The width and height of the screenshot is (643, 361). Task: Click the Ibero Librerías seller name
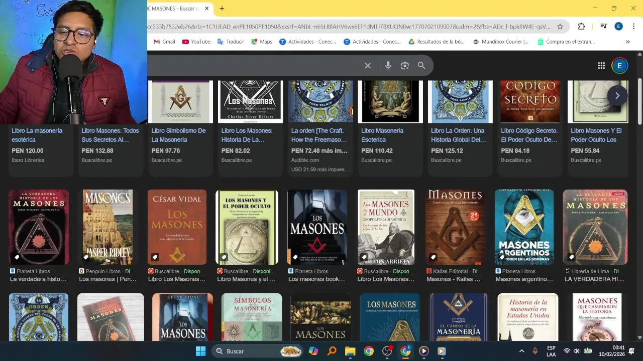pyautogui.click(x=28, y=160)
